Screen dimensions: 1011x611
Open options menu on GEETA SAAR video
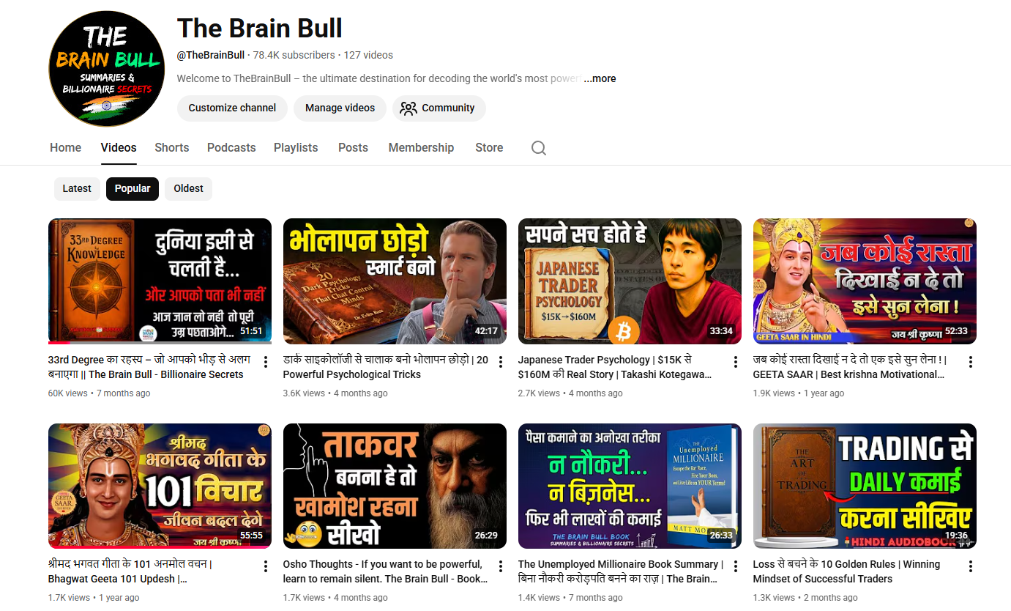[970, 361]
